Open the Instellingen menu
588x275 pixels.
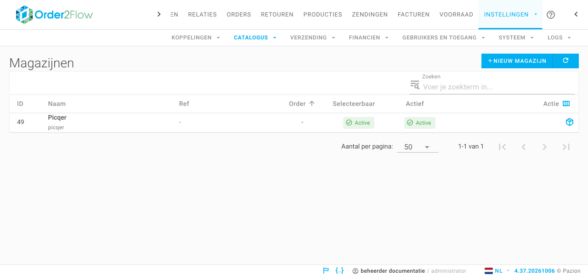[510, 15]
